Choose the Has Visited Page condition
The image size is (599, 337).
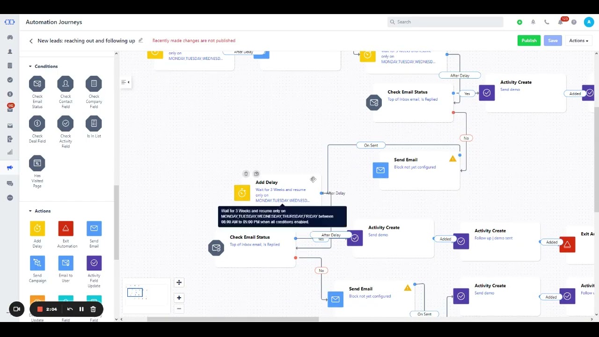37,172
